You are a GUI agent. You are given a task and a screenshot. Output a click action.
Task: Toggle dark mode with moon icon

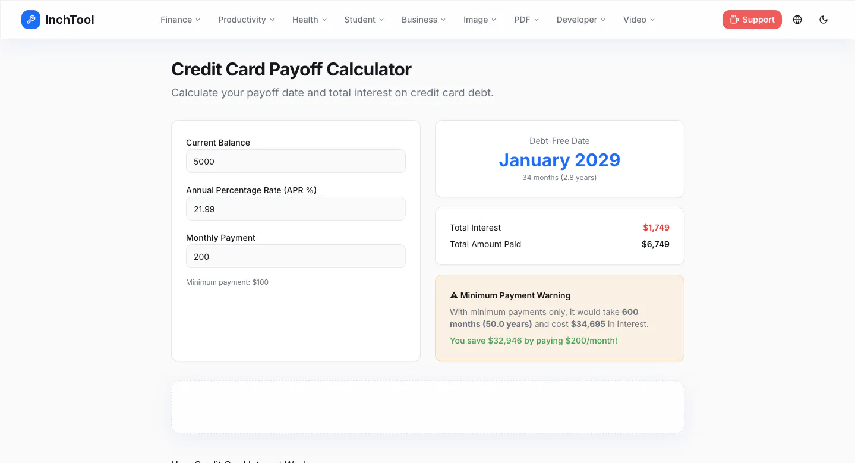[x=824, y=20]
